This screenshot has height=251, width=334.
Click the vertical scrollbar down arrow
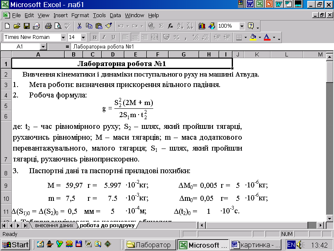[x=329, y=218]
